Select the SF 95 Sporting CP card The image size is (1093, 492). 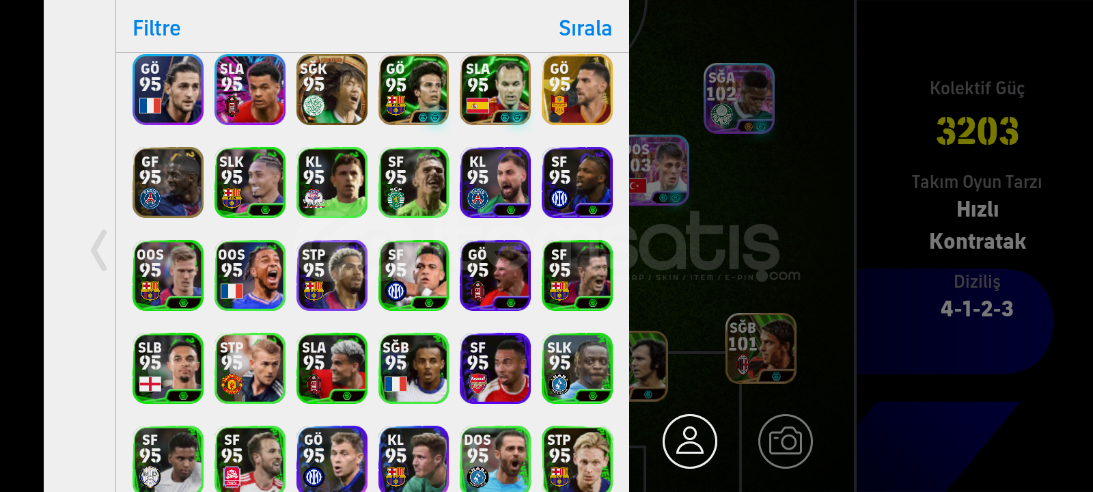(414, 182)
